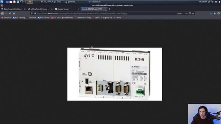This screenshot has width=221, height=124.
Task: Open the Downloads taskbar window
Action: pyautogui.click(x=94, y=2)
